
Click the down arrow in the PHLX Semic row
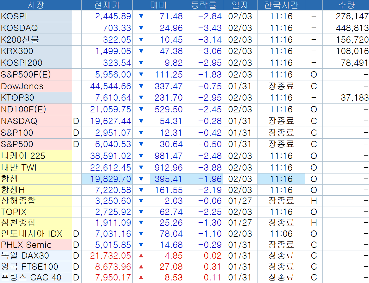point(141,245)
